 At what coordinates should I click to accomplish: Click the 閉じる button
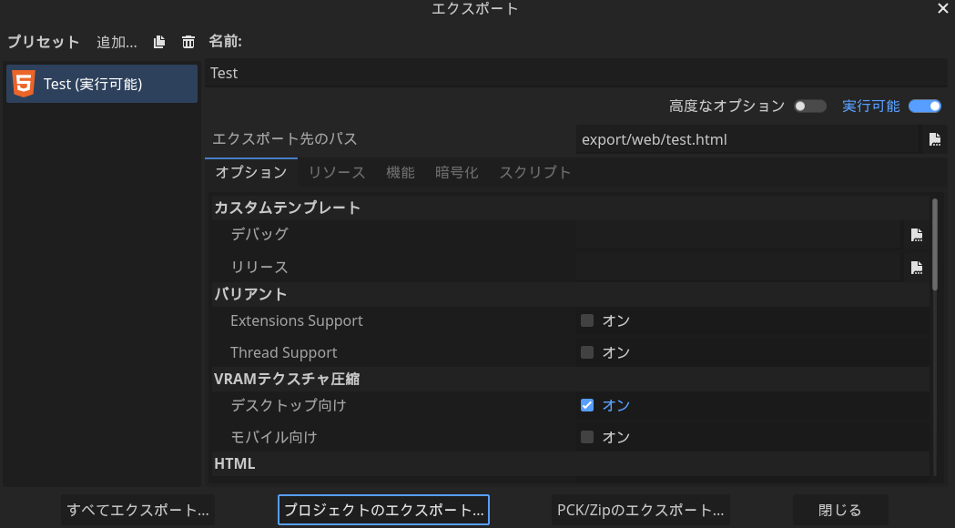pos(840,510)
